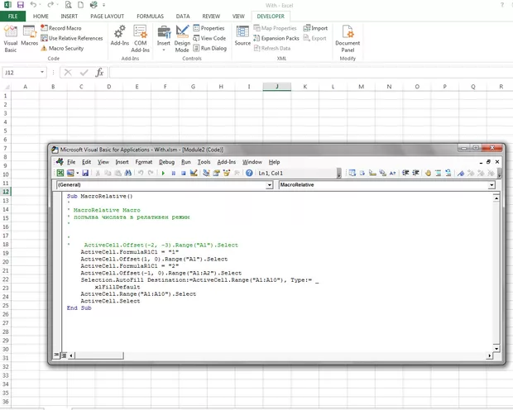Open the Macros dialog in ribbon

30,36
